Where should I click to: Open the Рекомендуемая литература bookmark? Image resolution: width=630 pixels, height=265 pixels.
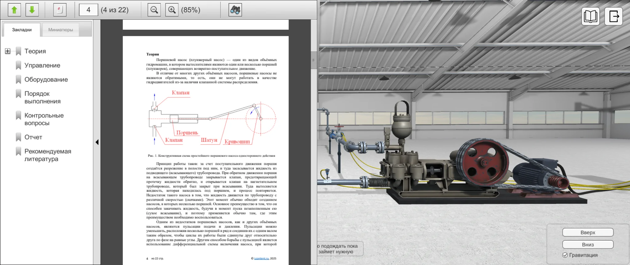point(48,155)
